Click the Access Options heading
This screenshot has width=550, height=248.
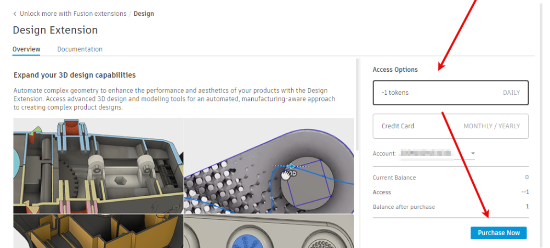pos(395,69)
